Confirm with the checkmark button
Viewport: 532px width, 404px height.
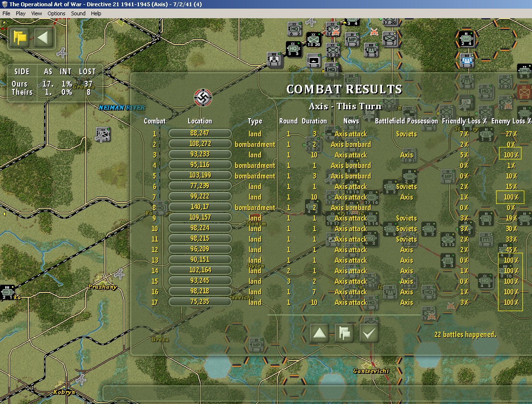click(369, 333)
